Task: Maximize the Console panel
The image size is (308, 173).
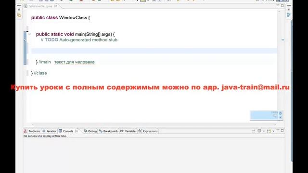Action: point(282,131)
